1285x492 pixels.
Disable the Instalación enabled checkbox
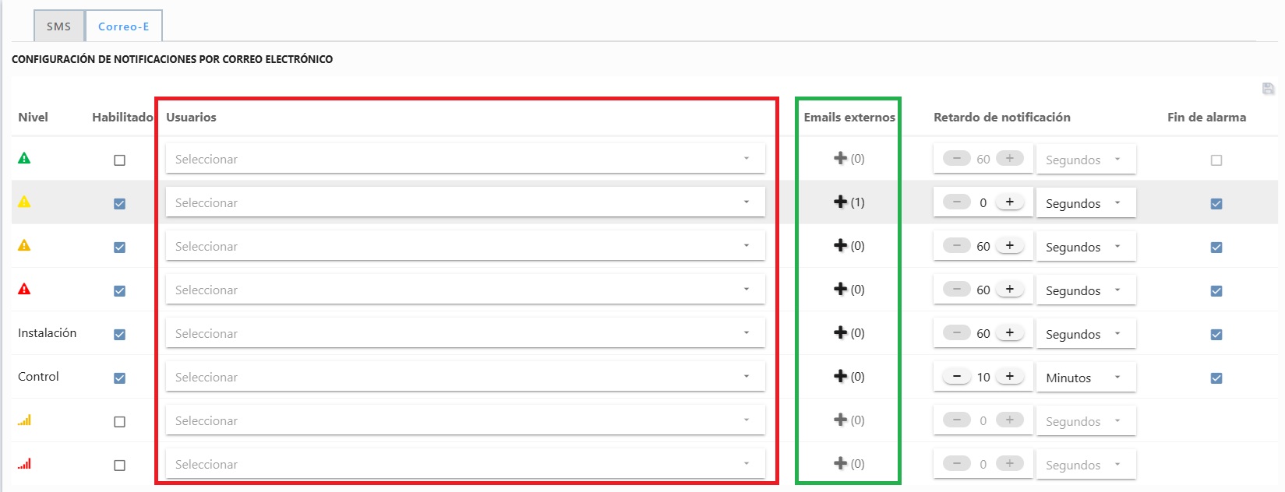coord(119,335)
